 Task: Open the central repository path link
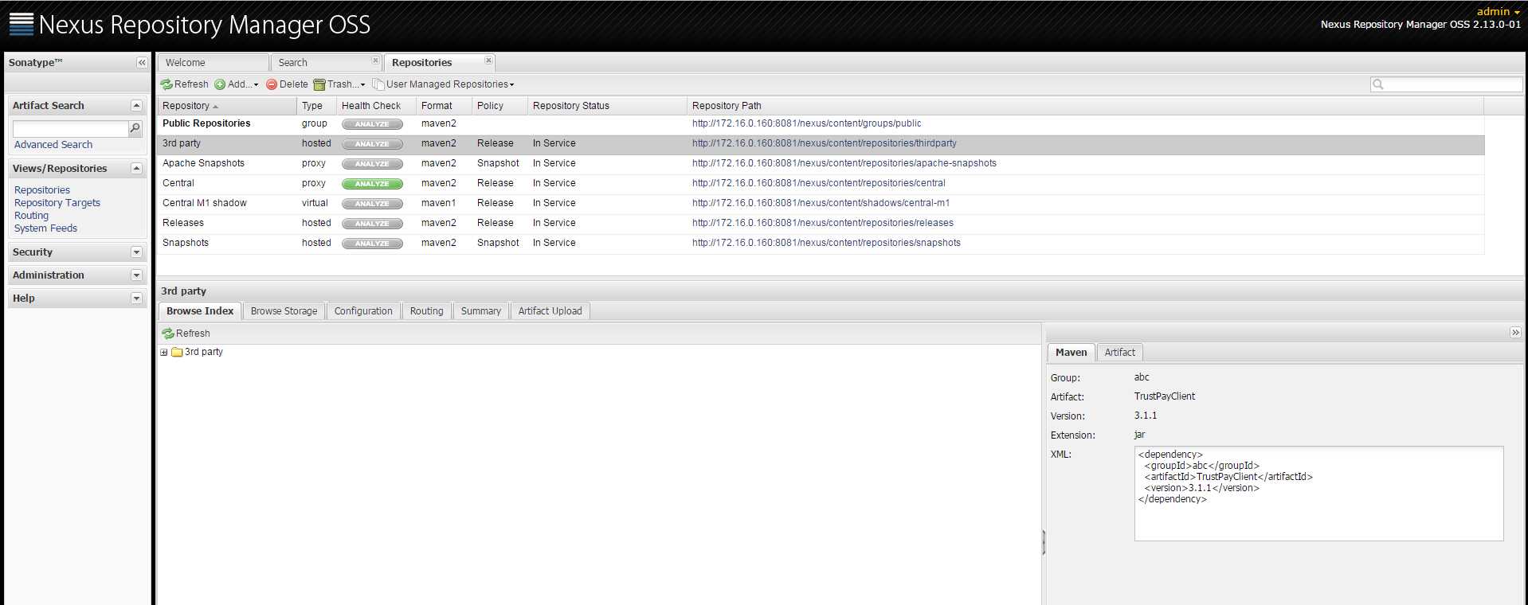coord(819,183)
